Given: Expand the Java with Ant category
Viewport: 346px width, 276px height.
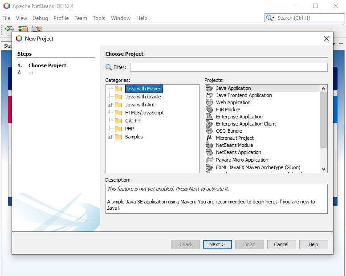Looking at the screenshot, I should pyautogui.click(x=110, y=105).
